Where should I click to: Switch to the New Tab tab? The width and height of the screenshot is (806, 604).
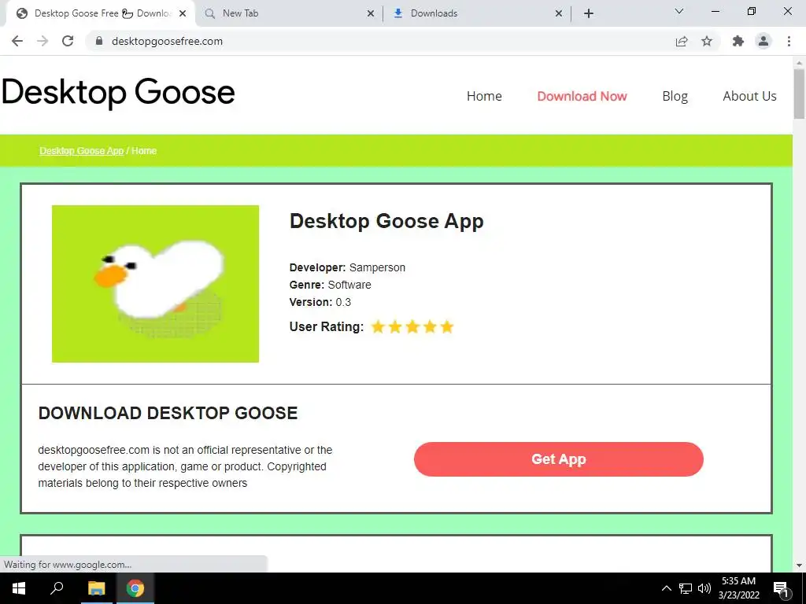click(288, 13)
